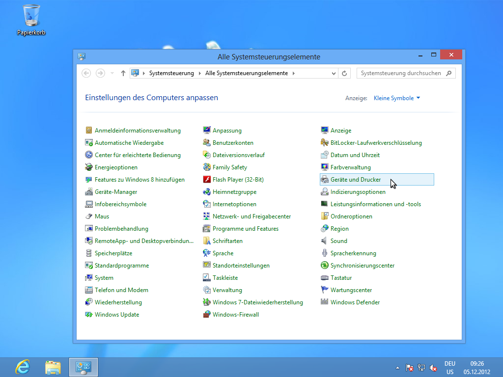This screenshot has width=503, height=377.
Task: Click the Maus mouse icon
Action: (89, 216)
